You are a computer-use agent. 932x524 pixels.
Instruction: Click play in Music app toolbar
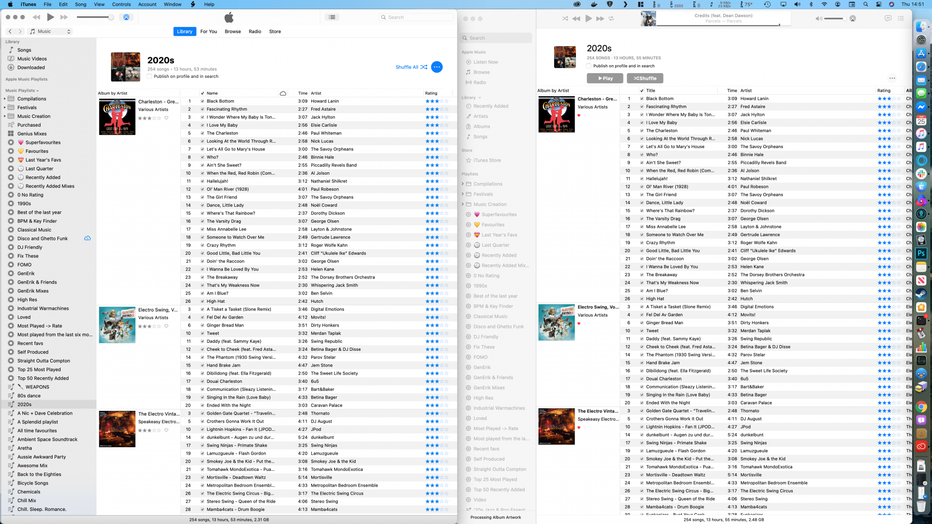pyautogui.click(x=589, y=19)
